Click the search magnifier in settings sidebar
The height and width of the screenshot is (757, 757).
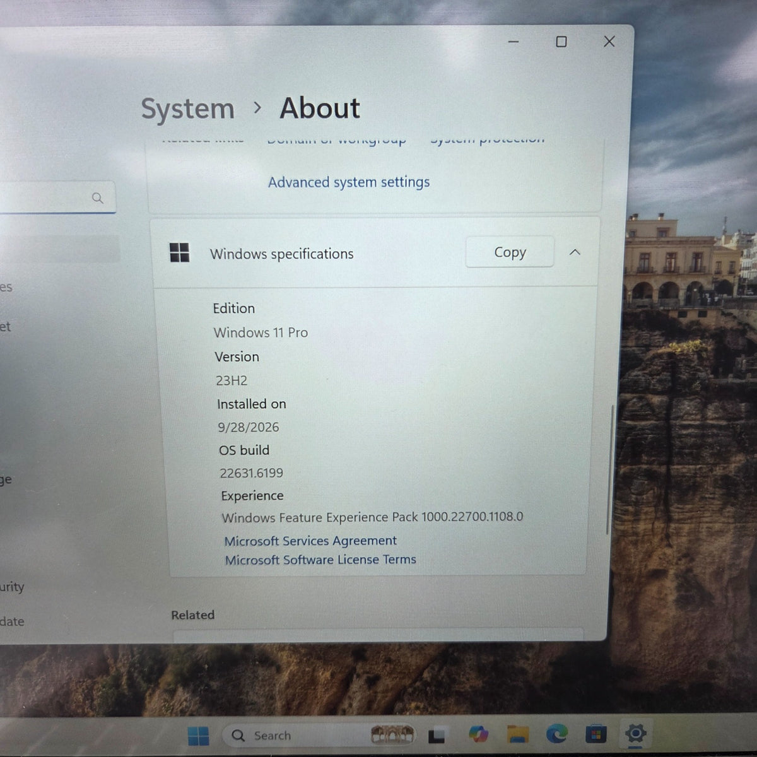[x=97, y=198]
